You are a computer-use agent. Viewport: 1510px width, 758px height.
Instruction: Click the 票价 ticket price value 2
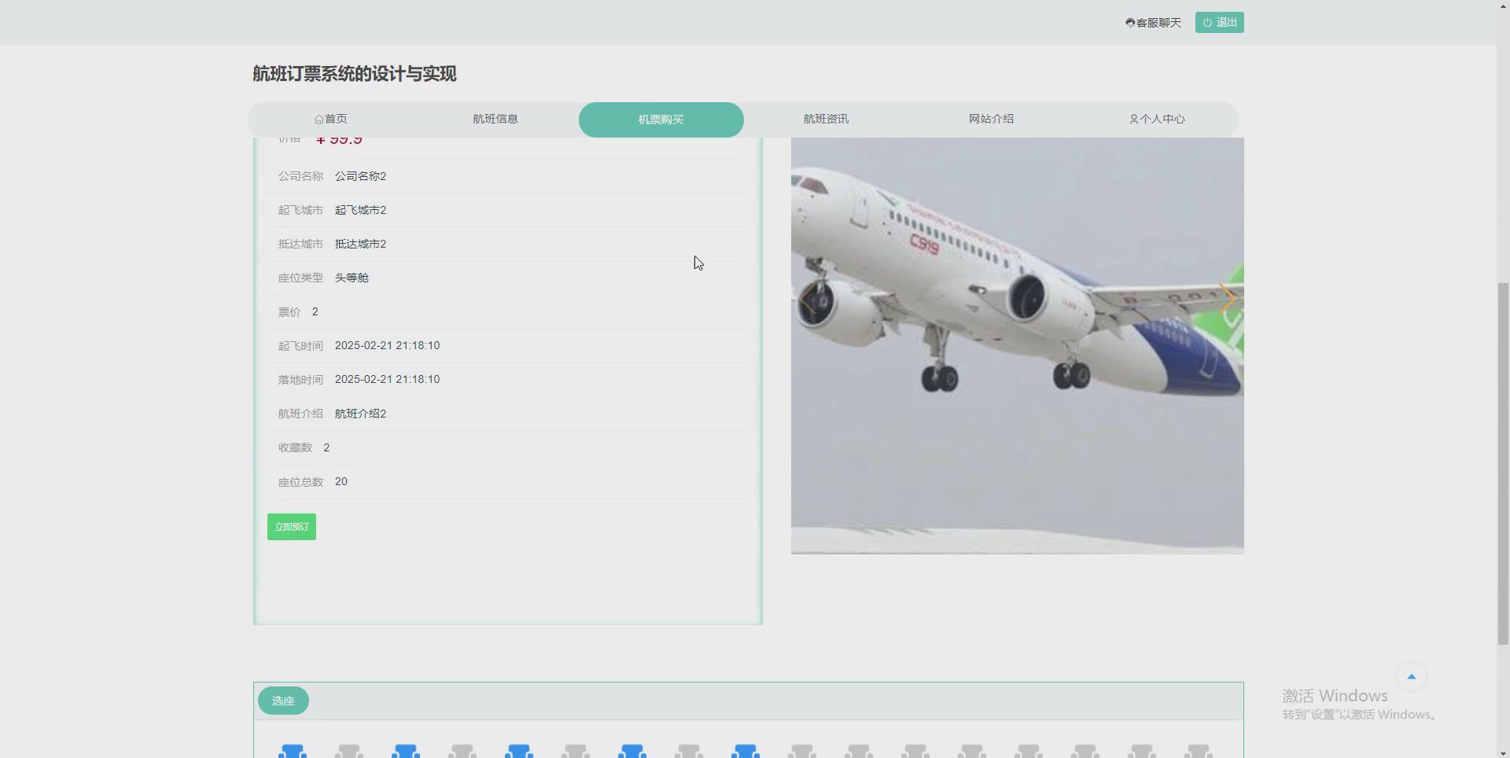tap(315, 311)
